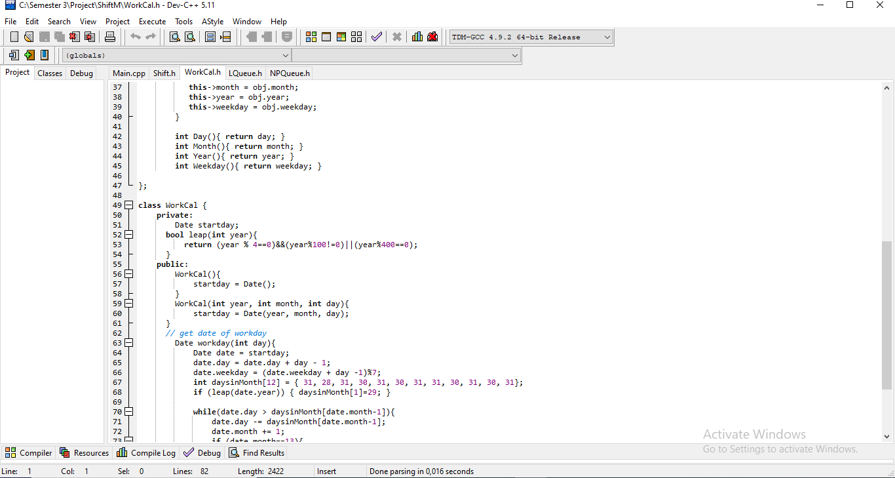
Task: Open the bottom Debug panel tab
Action: click(x=202, y=452)
